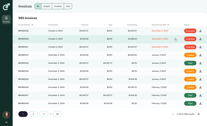Viewport: 207px width, 126px height.
Task: Download invoice 890462543
Action: tap(201, 63)
